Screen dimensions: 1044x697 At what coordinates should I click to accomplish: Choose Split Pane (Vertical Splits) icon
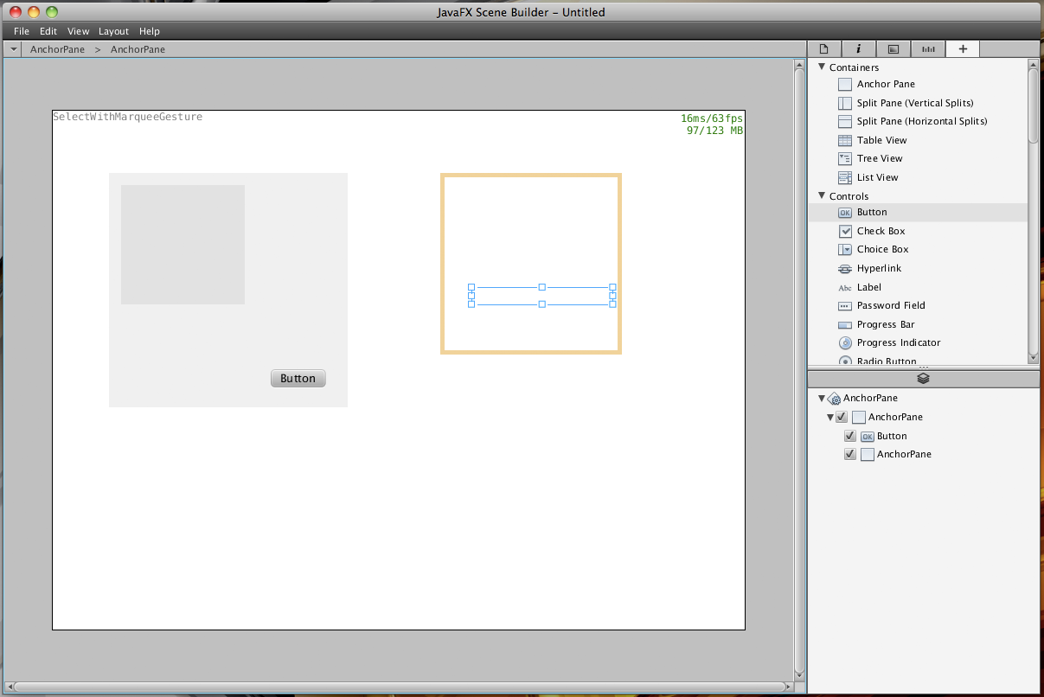[845, 103]
